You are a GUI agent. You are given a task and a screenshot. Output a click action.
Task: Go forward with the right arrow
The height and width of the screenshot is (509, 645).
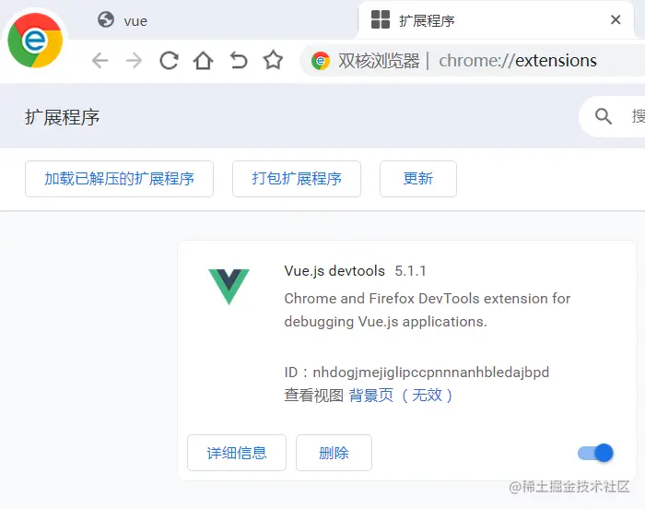135,61
